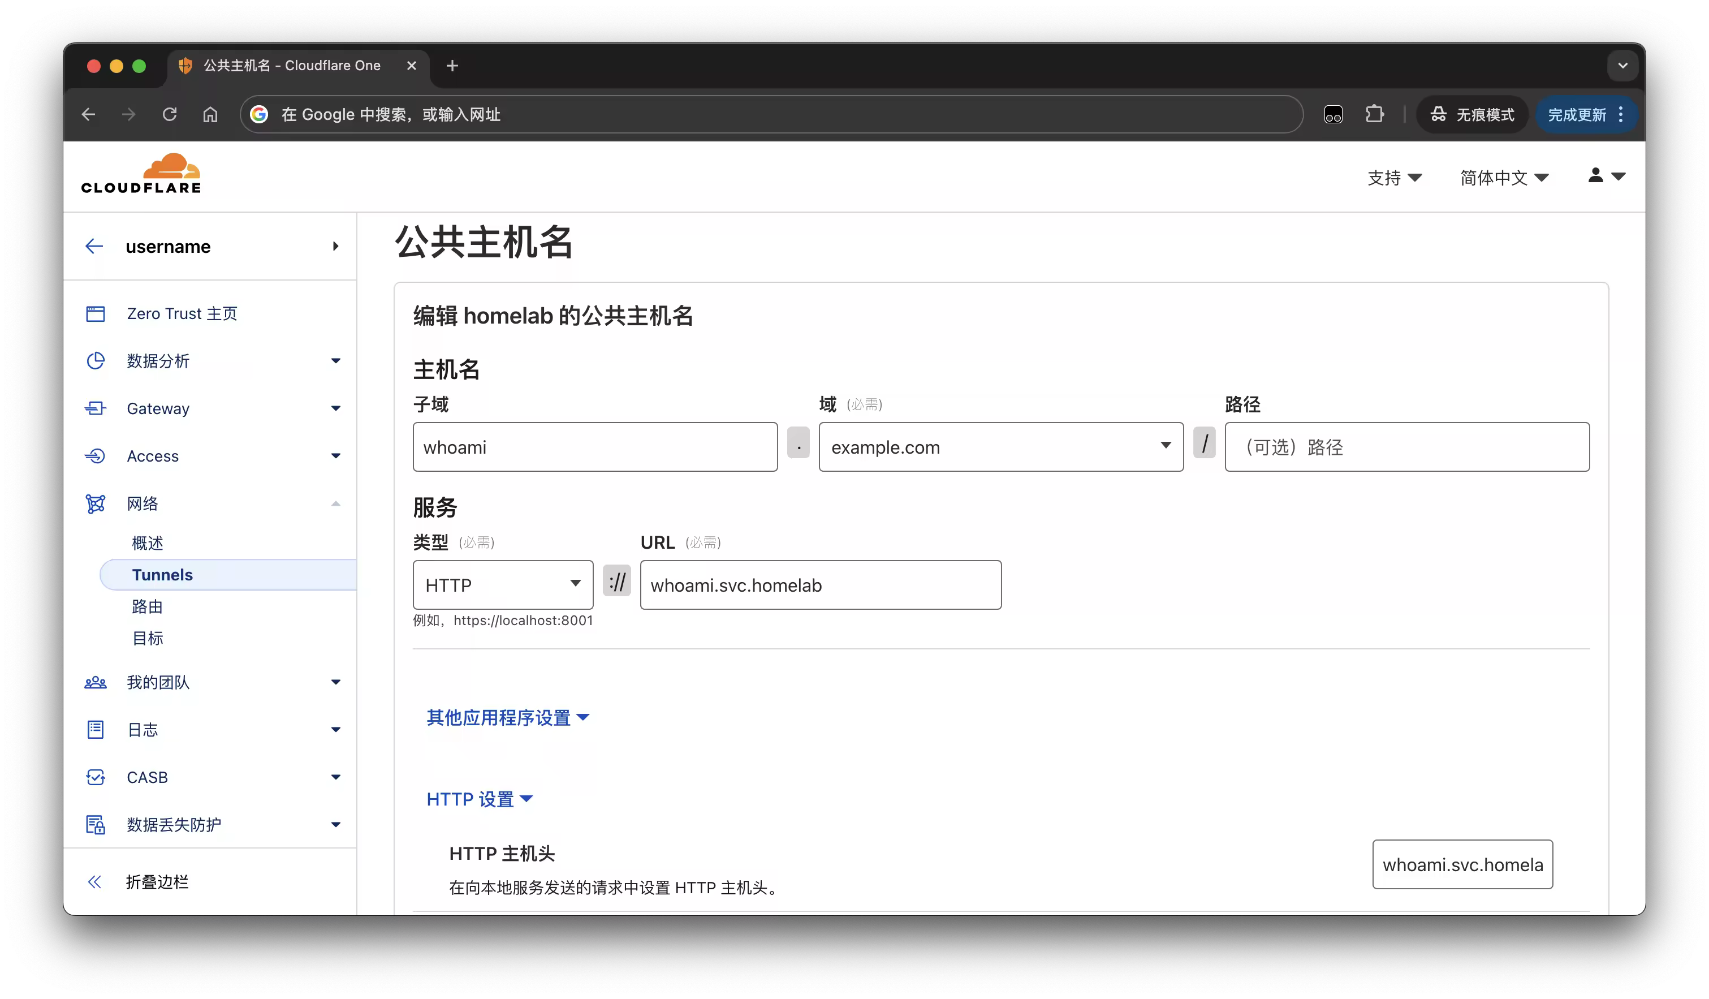Screen dimensions: 1709x999
Task: Open Zero Trust 主页 window icon
Action: (x=96, y=313)
